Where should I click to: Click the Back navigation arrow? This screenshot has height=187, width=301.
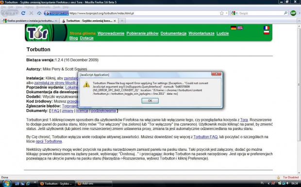pos(6,13)
